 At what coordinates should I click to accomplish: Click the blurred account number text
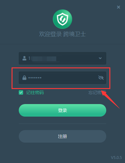tap(44, 59)
